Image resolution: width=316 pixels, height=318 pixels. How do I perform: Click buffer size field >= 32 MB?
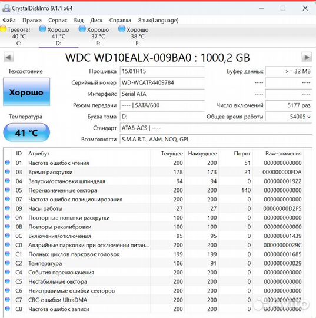click(x=288, y=71)
